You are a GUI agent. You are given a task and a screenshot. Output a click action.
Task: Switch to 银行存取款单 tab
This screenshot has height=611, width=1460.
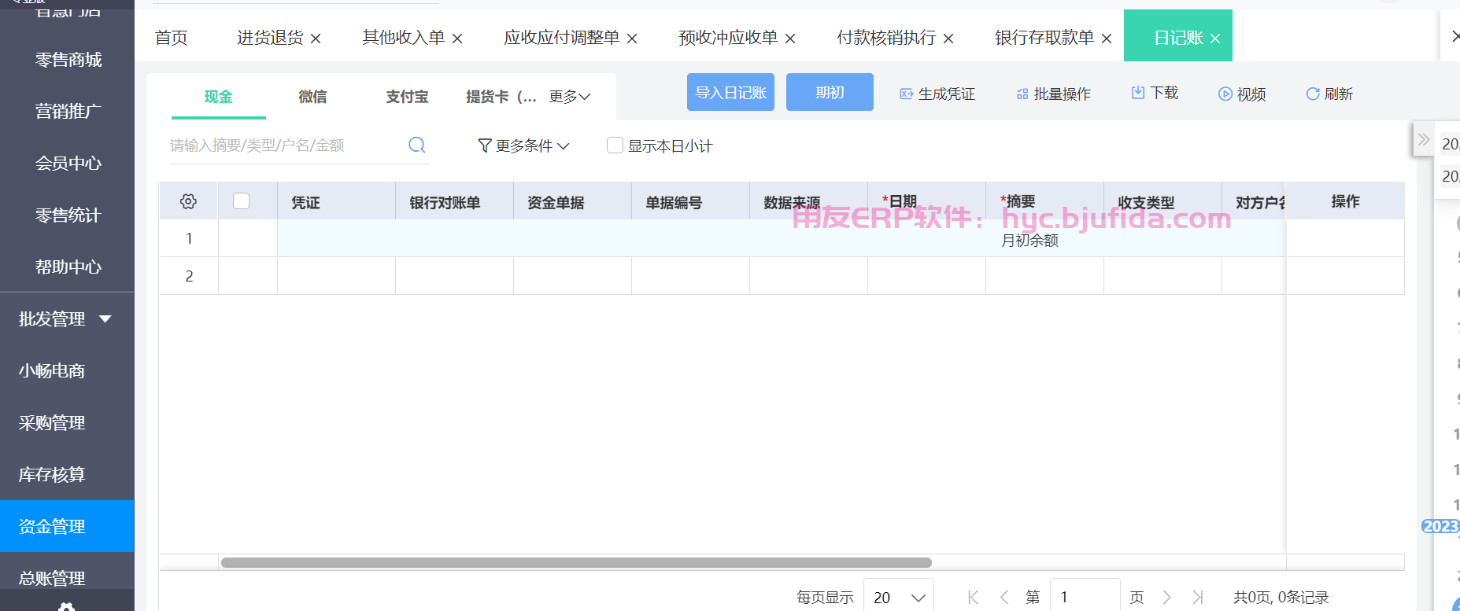[1044, 38]
